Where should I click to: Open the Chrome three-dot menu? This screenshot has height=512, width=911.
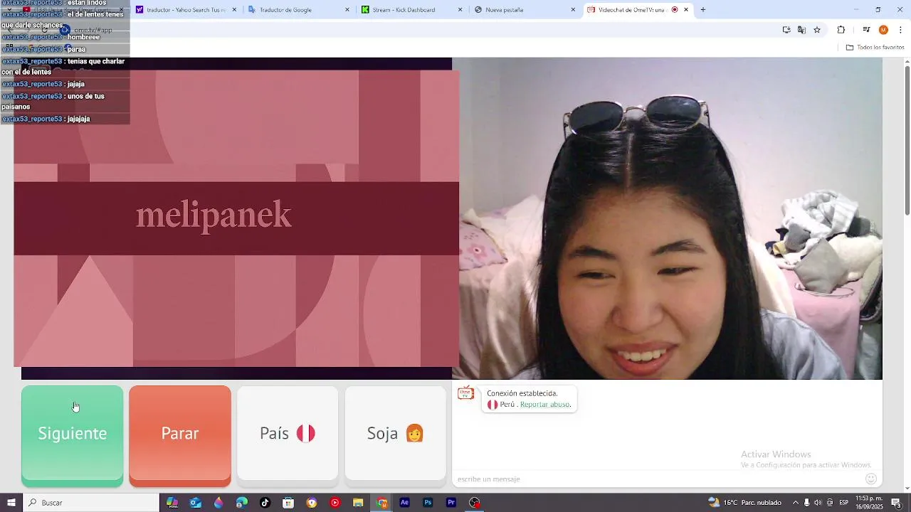point(900,30)
